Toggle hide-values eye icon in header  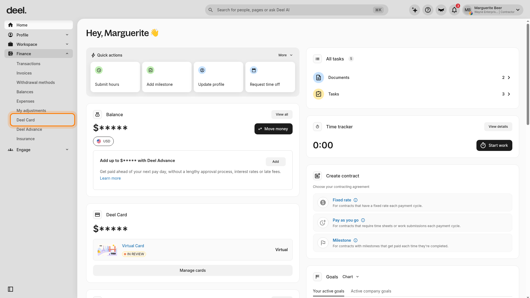click(x=441, y=10)
